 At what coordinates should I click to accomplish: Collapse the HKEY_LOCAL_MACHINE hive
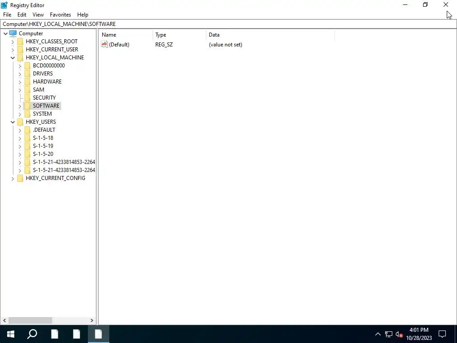(12, 58)
